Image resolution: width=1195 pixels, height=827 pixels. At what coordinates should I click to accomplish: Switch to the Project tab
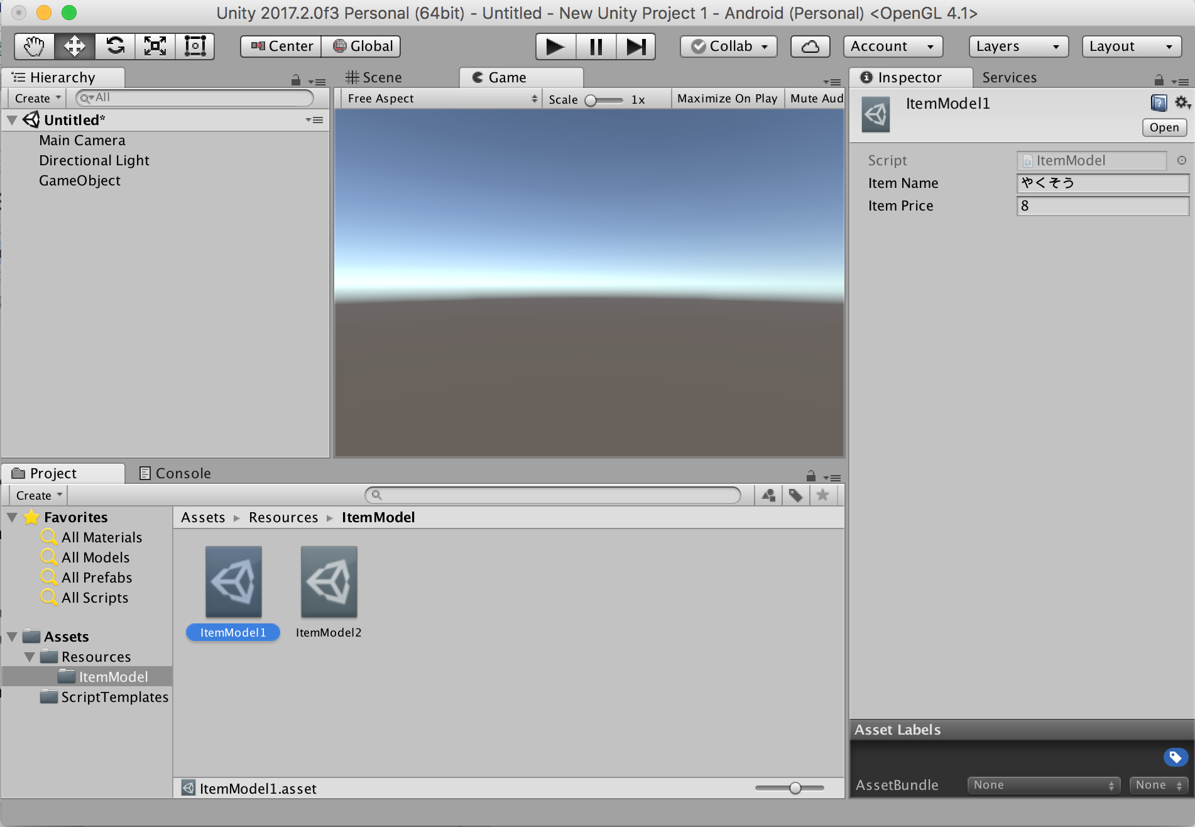[63, 473]
